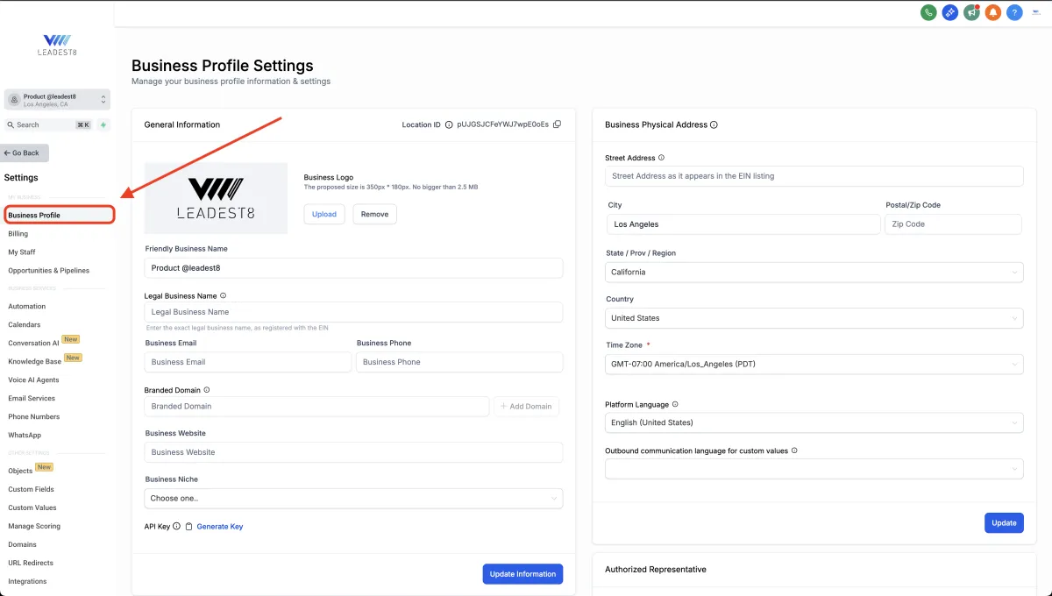
Task: Click the Generate Key link
Action: 220,527
